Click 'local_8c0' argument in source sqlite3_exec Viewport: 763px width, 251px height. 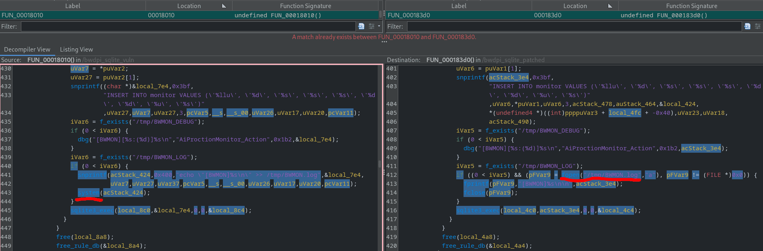click(x=134, y=210)
